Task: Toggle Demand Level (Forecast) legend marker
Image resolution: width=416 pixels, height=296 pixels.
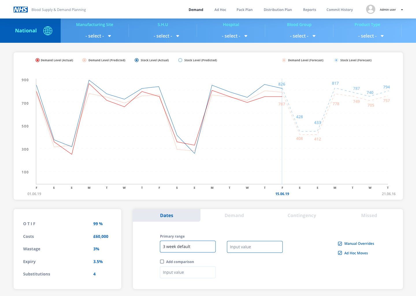Action: (x=284, y=60)
